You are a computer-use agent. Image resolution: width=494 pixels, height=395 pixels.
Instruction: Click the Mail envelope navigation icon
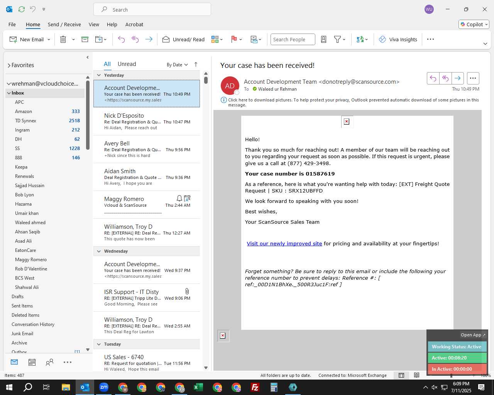14,362
